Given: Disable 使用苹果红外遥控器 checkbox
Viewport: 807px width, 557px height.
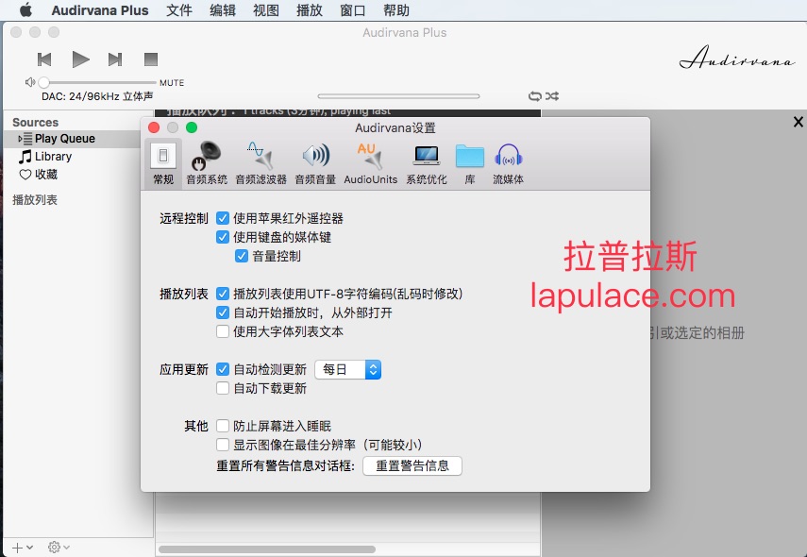Looking at the screenshot, I should pos(223,218).
